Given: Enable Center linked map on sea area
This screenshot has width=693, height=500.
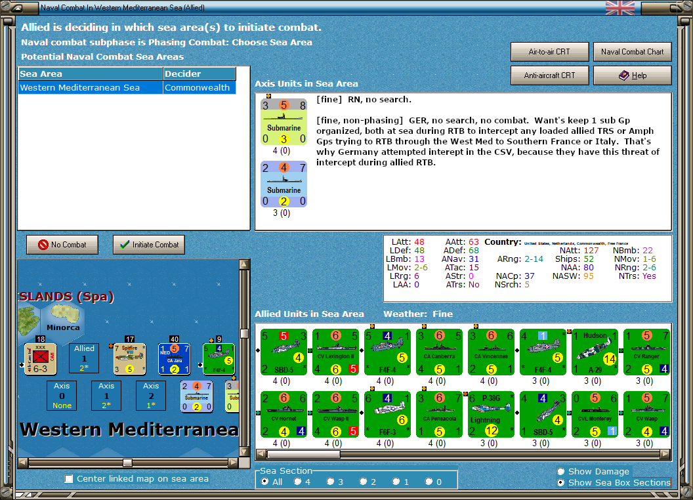Looking at the screenshot, I should 69,479.
